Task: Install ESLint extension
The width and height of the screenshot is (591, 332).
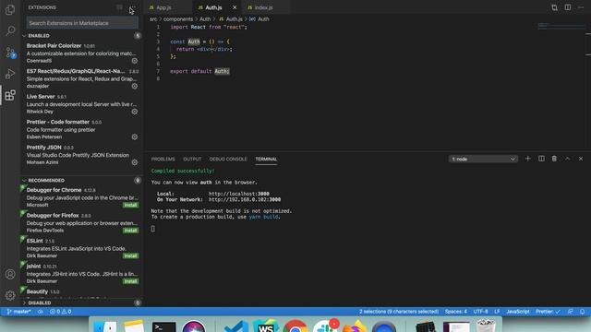Action: coord(130,256)
